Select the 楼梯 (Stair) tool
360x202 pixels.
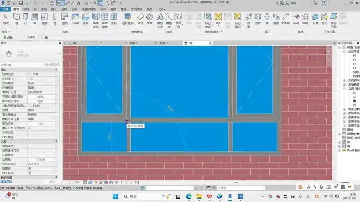tap(149, 19)
